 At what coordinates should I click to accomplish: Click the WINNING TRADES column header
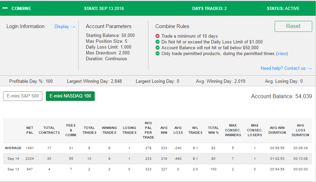[109, 130]
